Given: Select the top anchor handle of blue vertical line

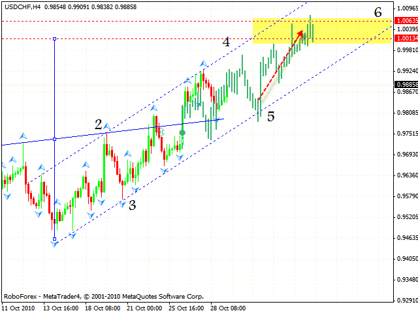Looking at the screenshot, I should tap(55, 39).
